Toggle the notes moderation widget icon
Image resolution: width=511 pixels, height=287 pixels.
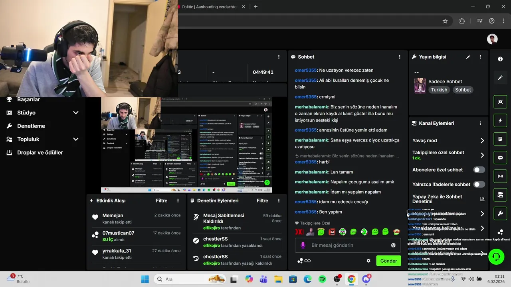coord(500,139)
